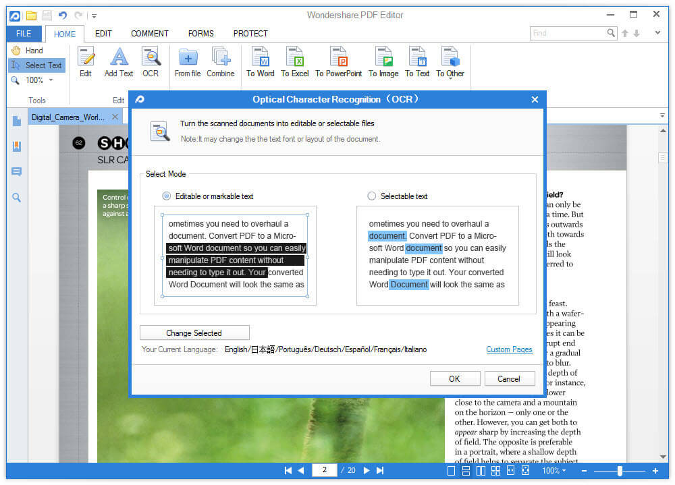Confirm OCR with the OK button
675x485 pixels.
(454, 378)
